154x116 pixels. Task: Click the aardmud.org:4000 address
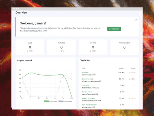tap(89, 75)
